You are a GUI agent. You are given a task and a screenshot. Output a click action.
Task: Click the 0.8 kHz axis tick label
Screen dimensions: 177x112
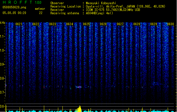coord(2,78)
